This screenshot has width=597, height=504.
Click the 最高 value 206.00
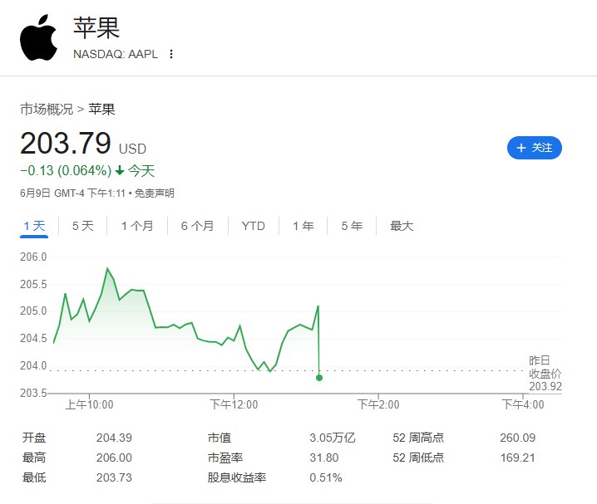114,458
